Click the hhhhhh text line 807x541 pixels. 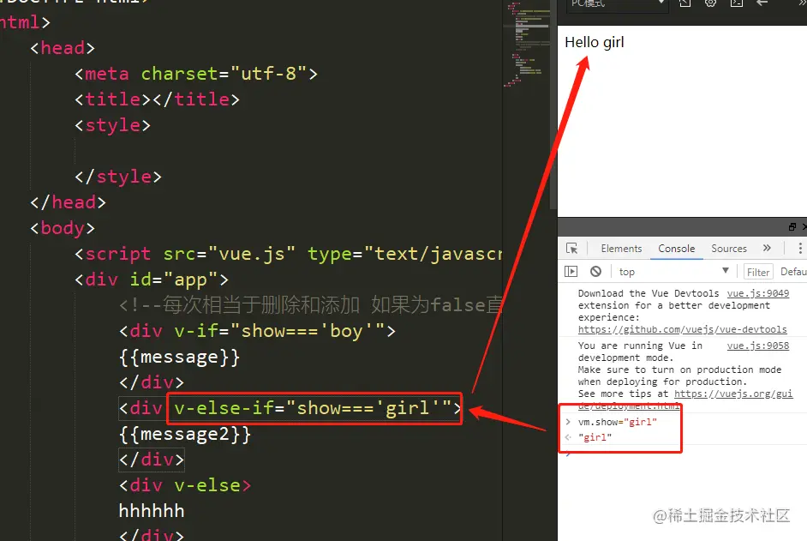tap(152, 511)
